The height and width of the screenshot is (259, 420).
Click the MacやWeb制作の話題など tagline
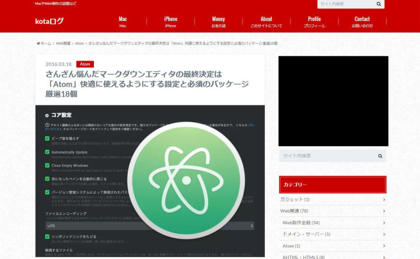point(55,3)
